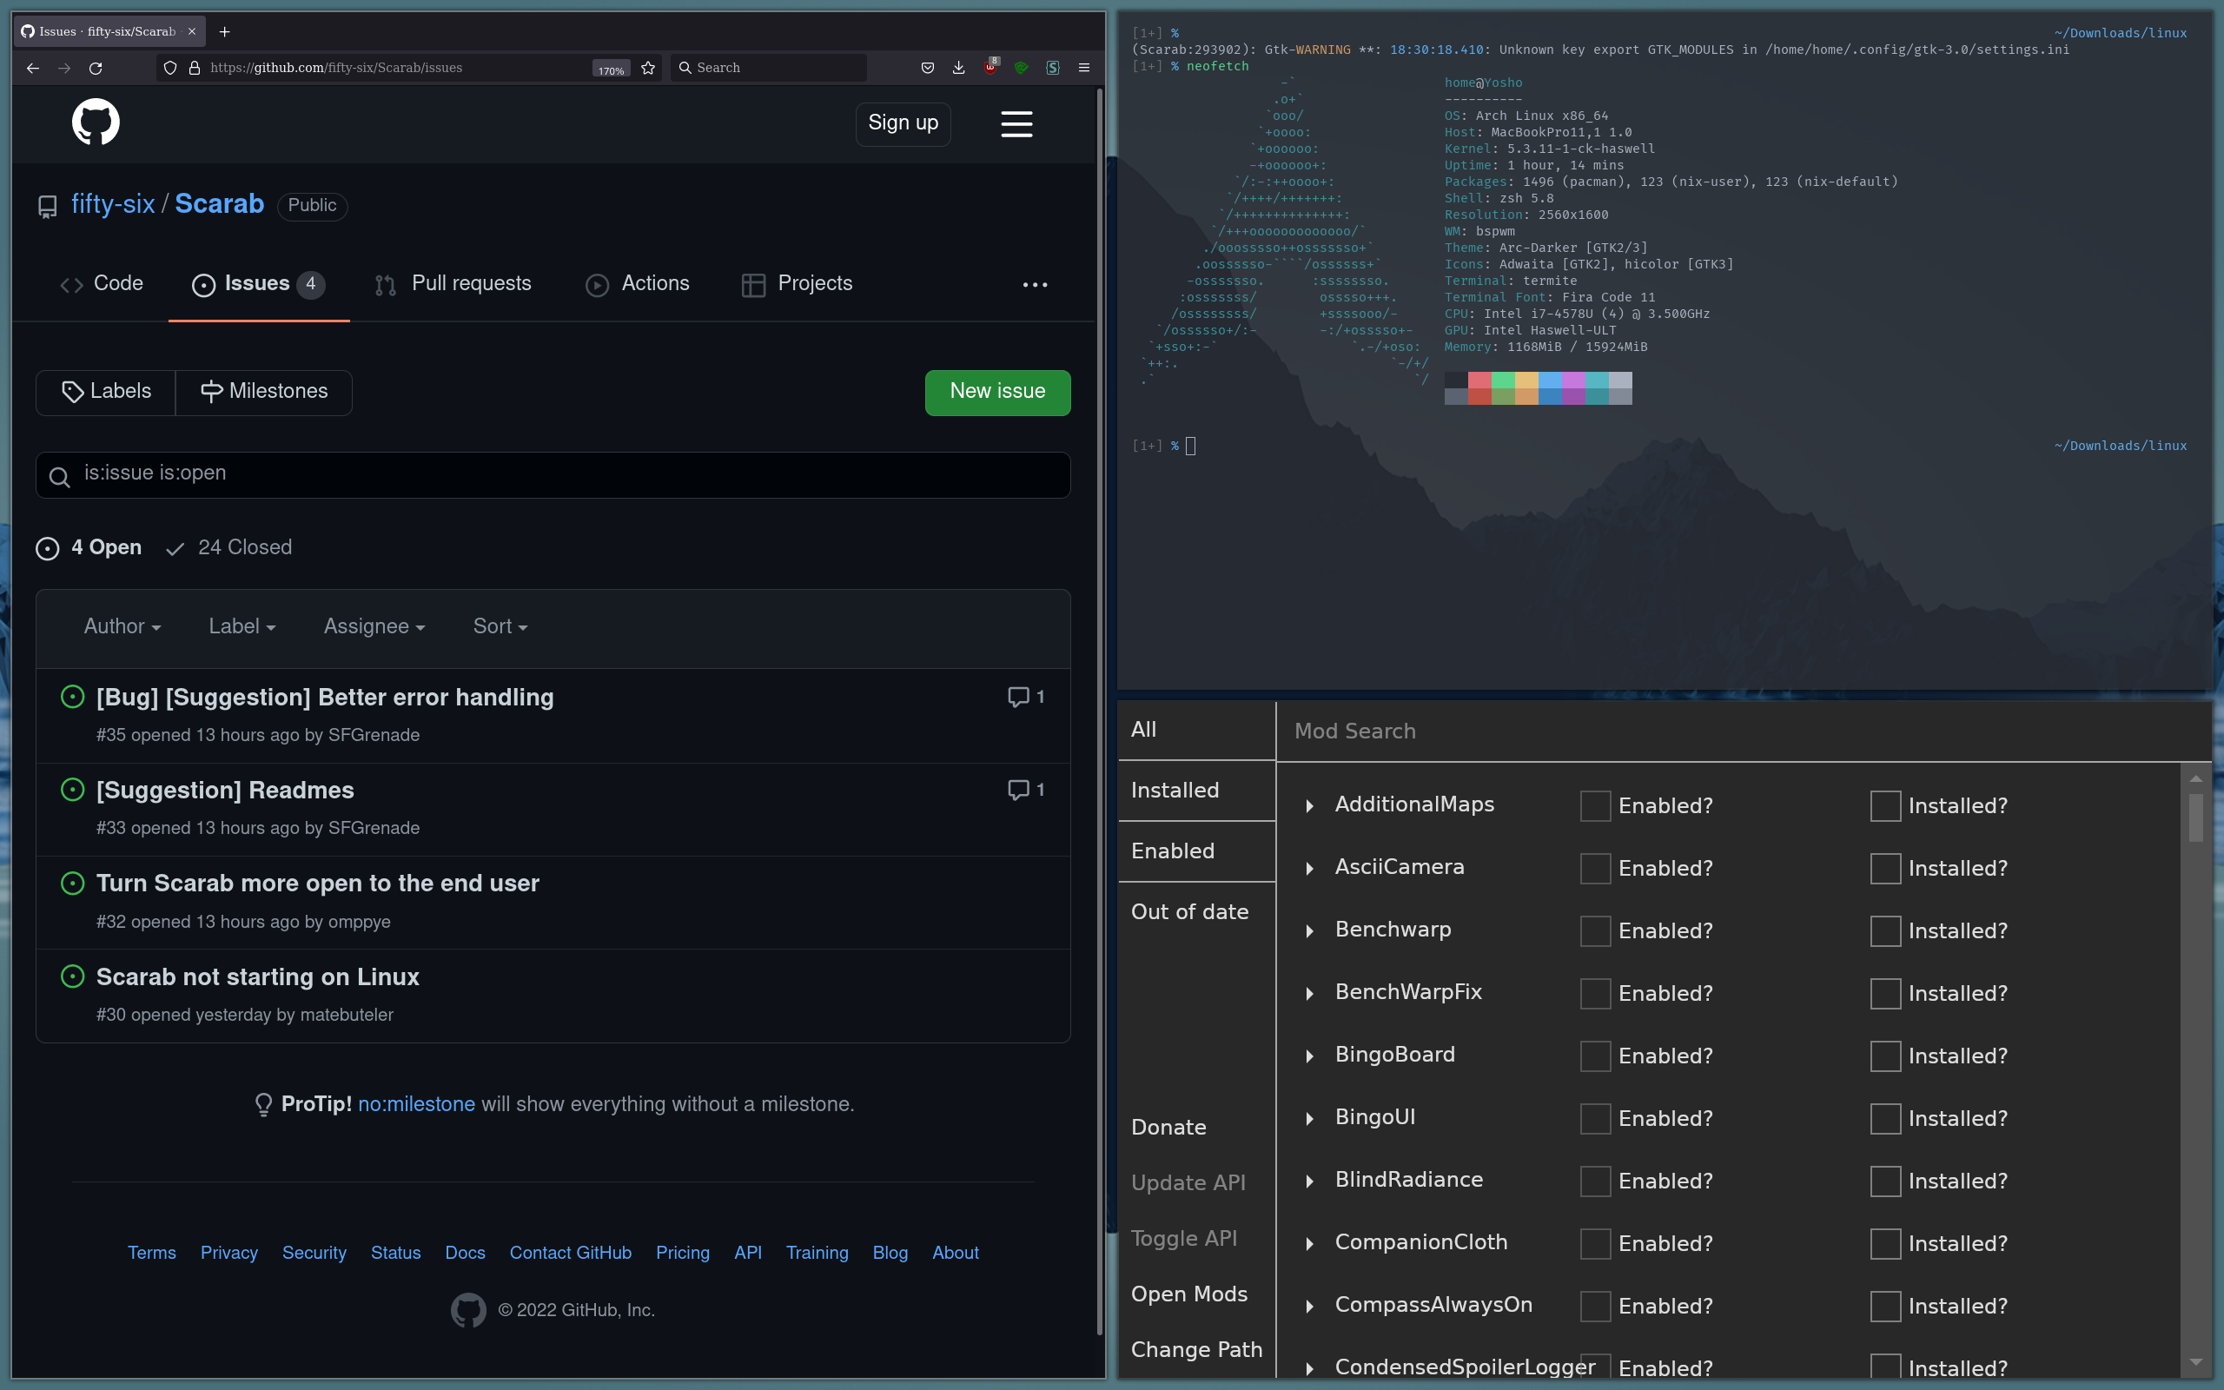The width and height of the screenshot is (2224, 1390).
Task: Open the no:milestone ProTip link
Action: pyautogui.click(x=416, y=1103)
